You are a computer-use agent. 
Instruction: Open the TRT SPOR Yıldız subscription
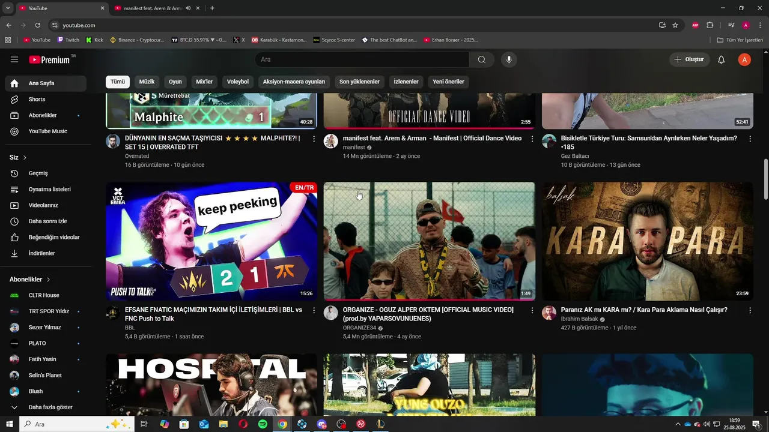[45, 311]
